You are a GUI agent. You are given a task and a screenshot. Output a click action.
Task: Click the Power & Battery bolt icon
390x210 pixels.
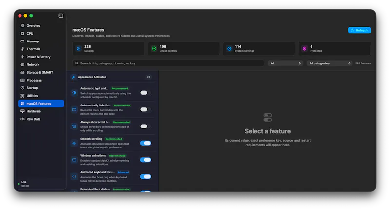coord(22,57)
